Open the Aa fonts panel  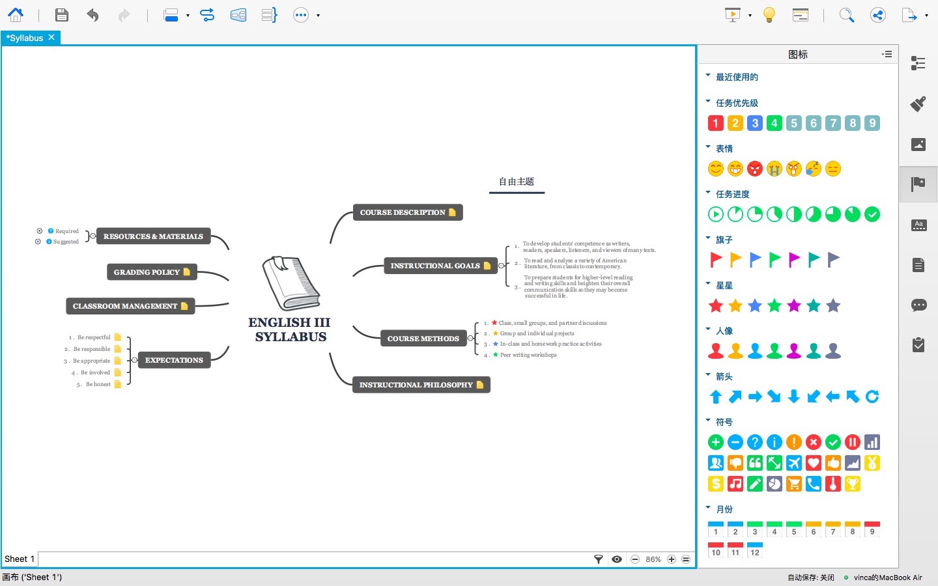point(918,225)
